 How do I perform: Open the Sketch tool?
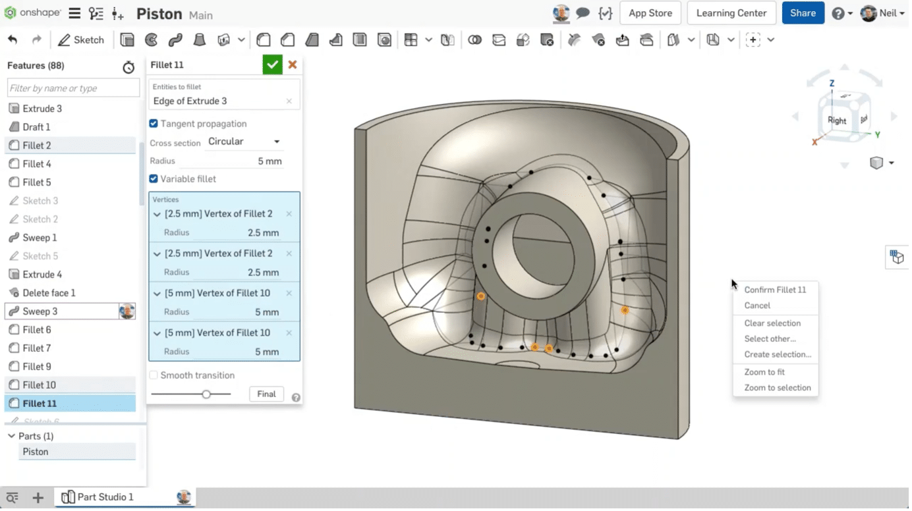[x=80, y=40]
